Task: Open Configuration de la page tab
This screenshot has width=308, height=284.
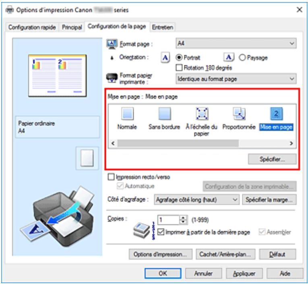Action: [117, 26]
